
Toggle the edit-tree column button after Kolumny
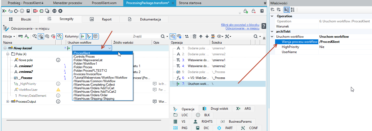89,36
